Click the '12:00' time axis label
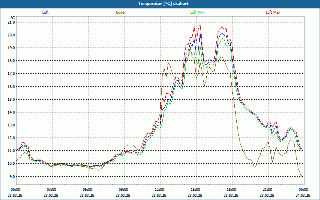Screen dimensions: 320x200 pos(160,190)
